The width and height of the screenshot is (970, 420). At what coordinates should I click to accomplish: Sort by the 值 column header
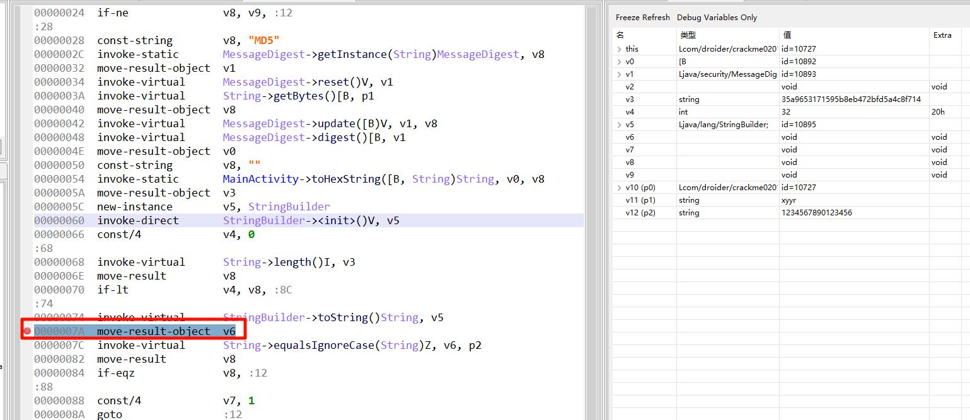(x=854, y=35)
